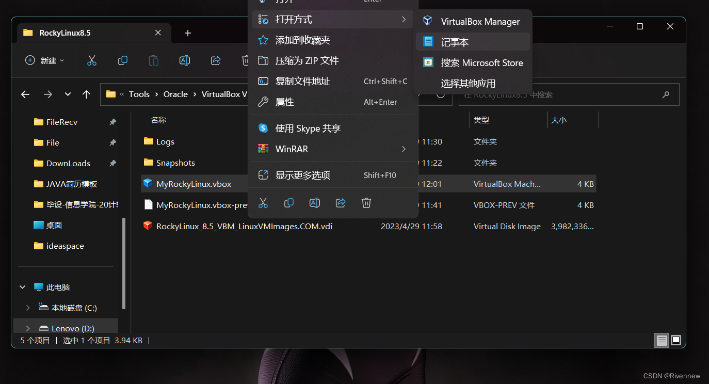This screenshot has height=384, width=709.
Task: Unpin FileRecv using its pin icon
Action: click(x=112, y=122)
